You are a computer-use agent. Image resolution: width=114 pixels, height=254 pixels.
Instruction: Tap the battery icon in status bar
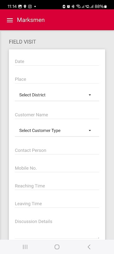click(x=105, y=6)
